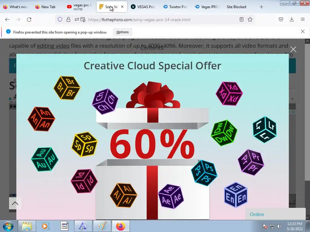Switch to Twixtor Pro tab
Image resolution: width=310 pixels, height=232 pixels.
click(175, 7)
